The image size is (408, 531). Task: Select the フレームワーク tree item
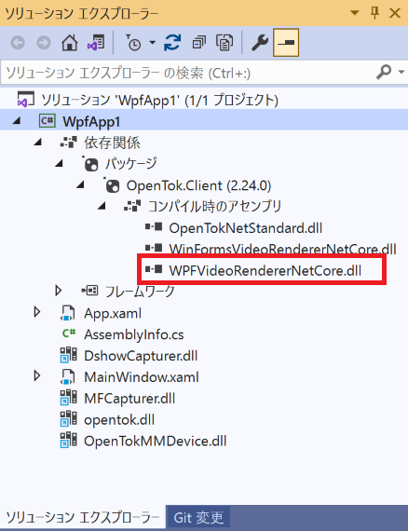[x=140, y=292]
